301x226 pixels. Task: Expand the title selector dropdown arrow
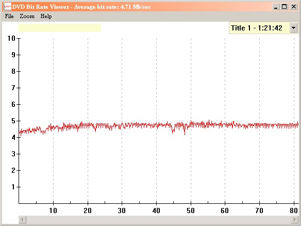point(293,28)
